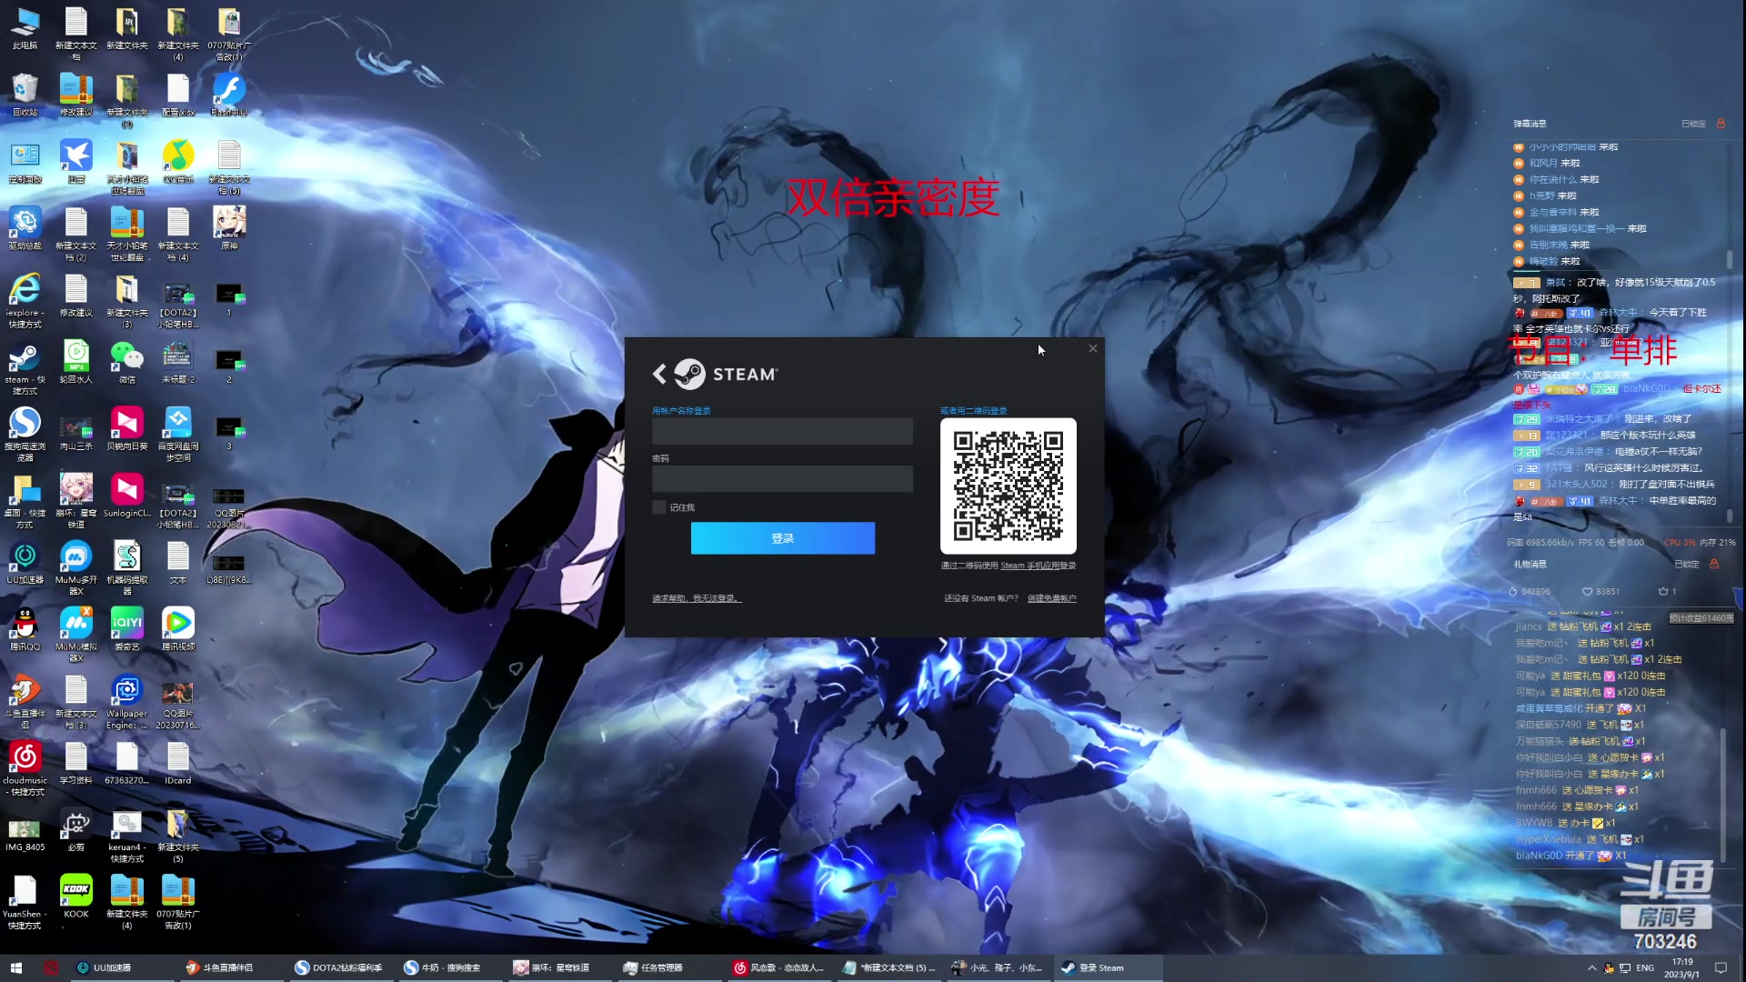1746x982 pixels.
Task: Toggle the 礼物消息 panel lock icon
Action: pos(1714,564)
